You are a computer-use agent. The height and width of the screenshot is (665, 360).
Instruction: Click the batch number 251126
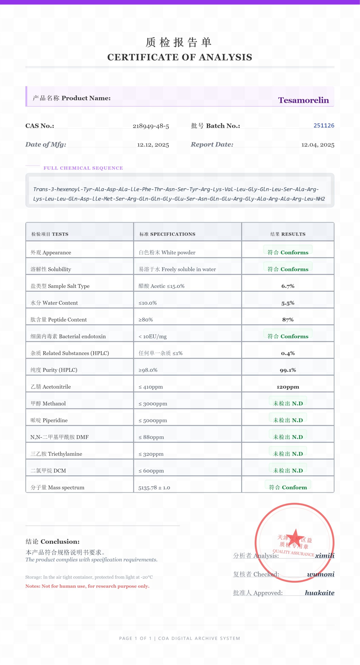point(324,125)
